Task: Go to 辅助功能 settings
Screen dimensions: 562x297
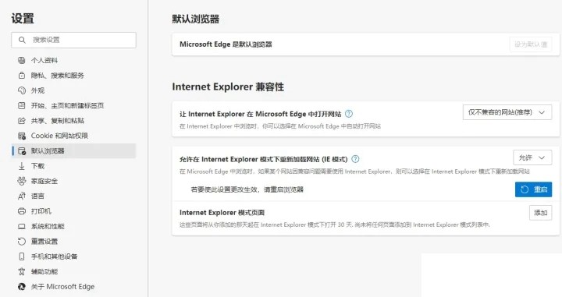Action: coord(74,271)
